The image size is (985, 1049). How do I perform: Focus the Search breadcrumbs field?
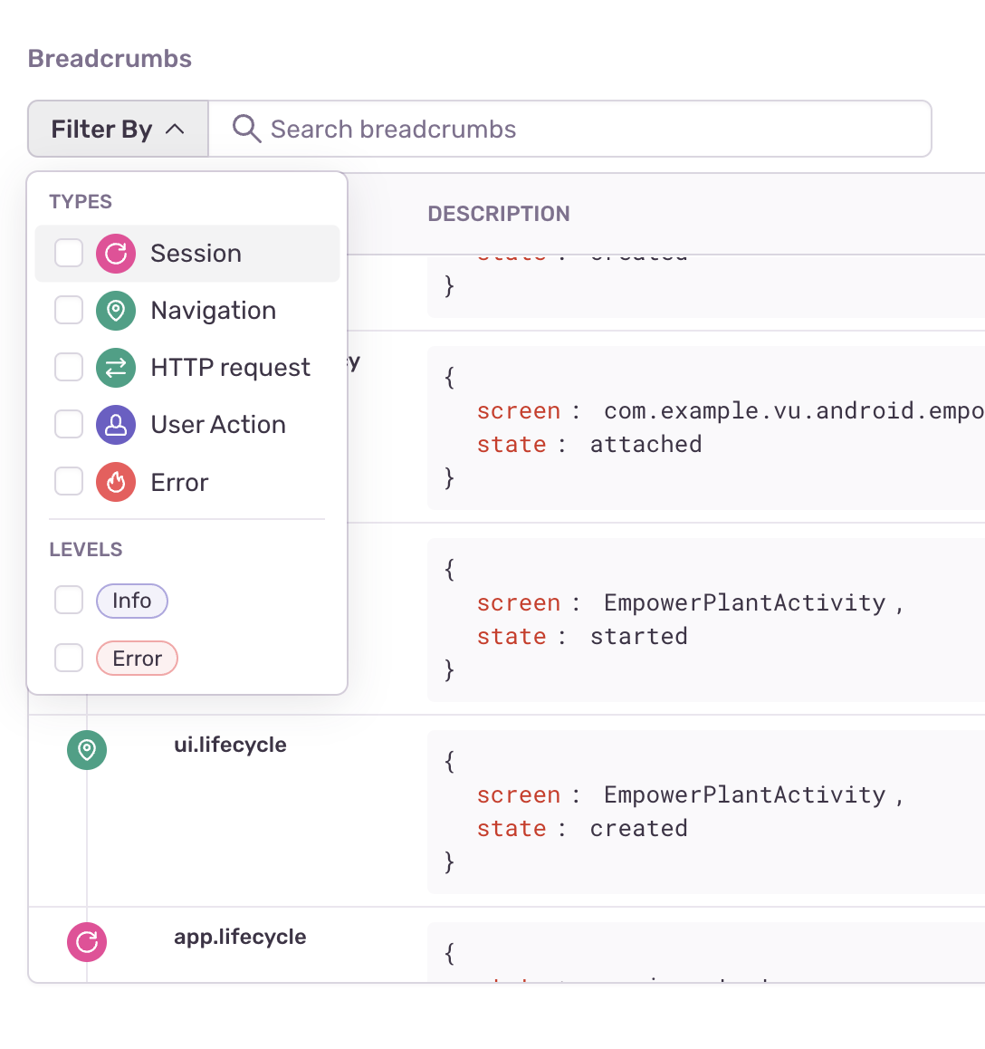569,130
